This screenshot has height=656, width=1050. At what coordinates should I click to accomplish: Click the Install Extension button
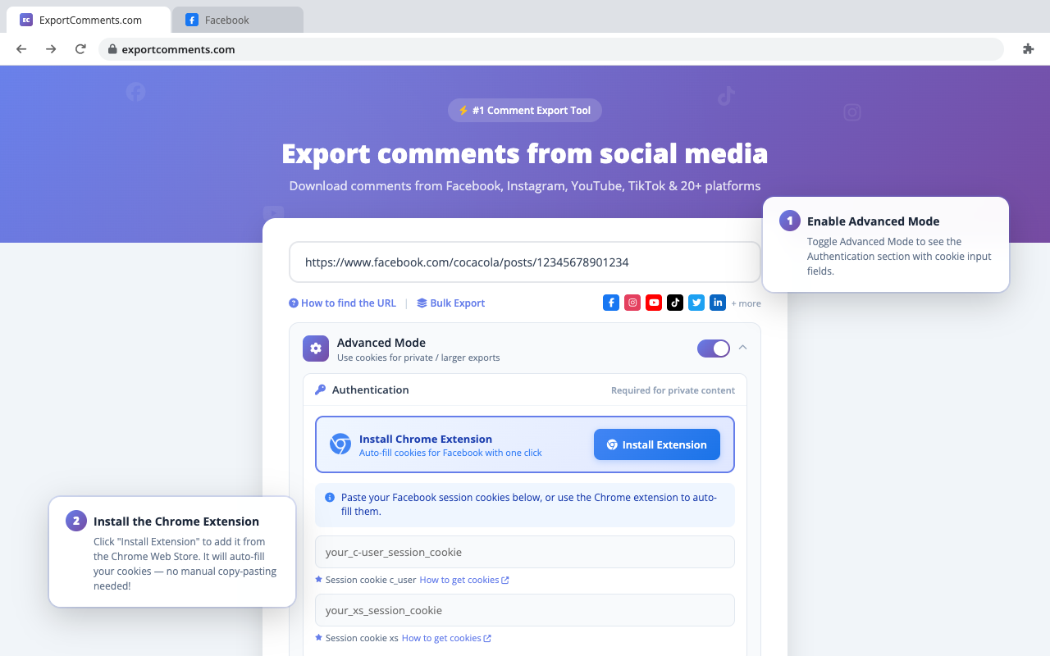[657, 444]
